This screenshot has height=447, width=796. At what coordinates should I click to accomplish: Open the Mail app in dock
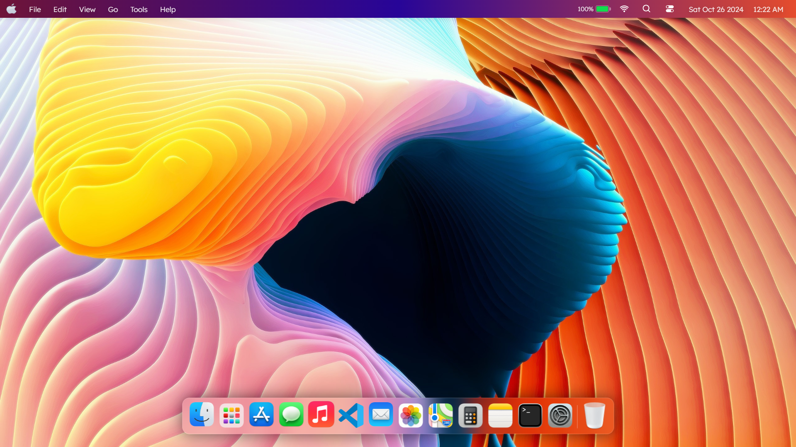(x=381, y=415)
